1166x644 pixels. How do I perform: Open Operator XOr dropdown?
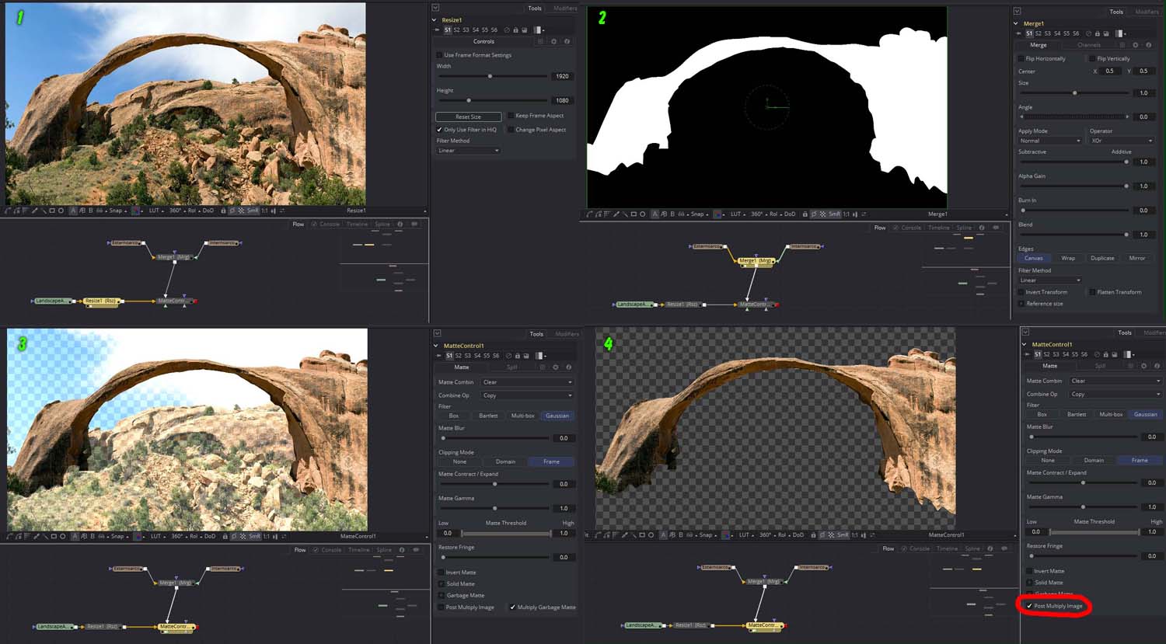click(1122, 141)
